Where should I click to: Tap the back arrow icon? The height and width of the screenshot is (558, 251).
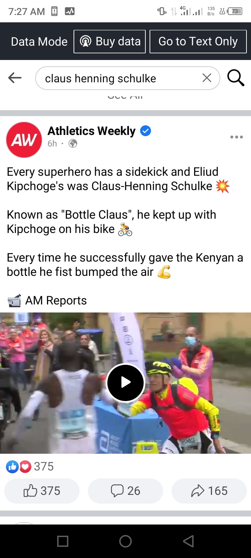15,78
